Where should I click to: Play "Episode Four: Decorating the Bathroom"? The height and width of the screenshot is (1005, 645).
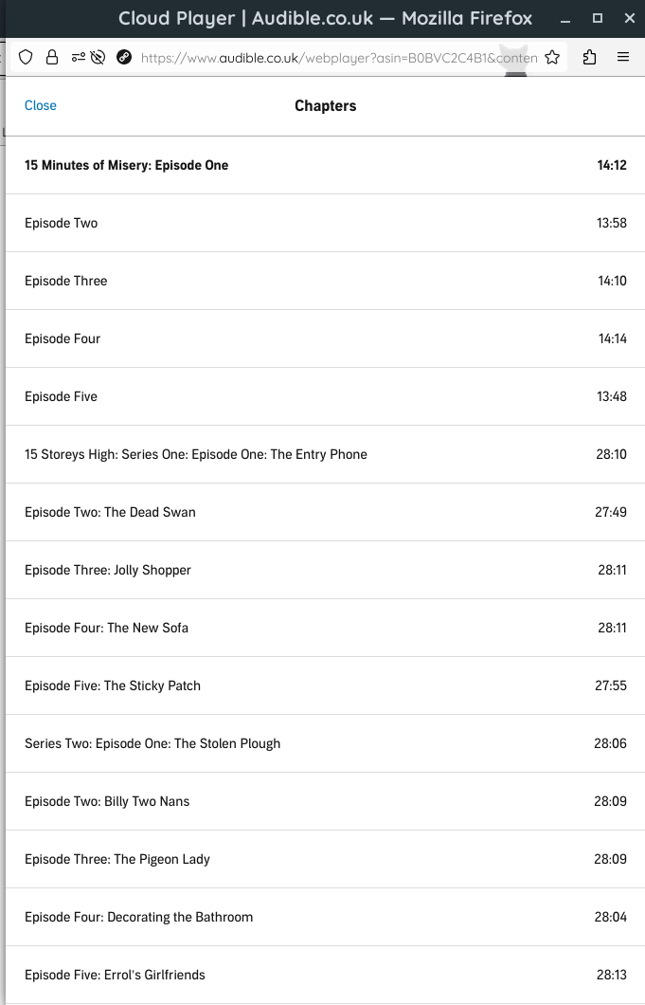[x=322, y=916]
